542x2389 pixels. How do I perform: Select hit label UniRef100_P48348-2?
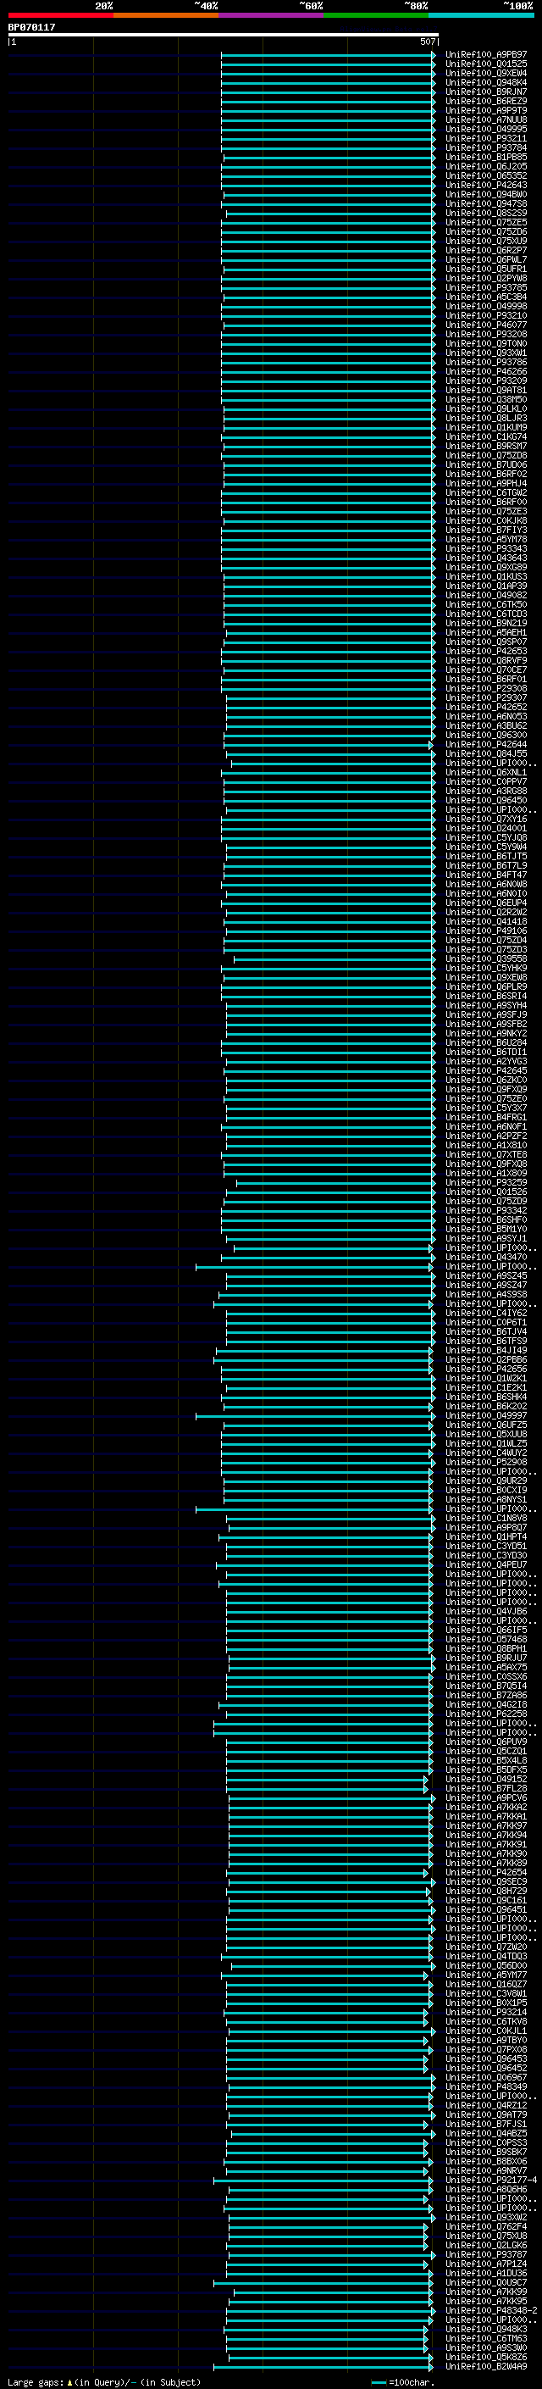[491, 2310]
